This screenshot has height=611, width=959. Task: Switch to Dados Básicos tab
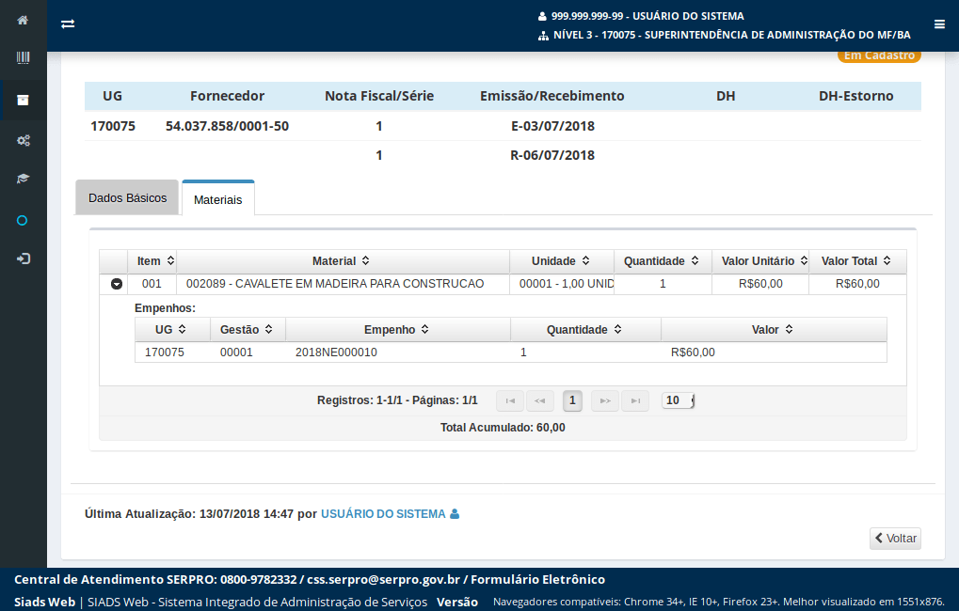[x=127, y=198]
